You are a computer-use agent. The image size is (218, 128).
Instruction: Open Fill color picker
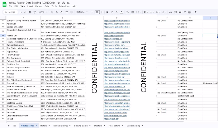coord(128,12)
